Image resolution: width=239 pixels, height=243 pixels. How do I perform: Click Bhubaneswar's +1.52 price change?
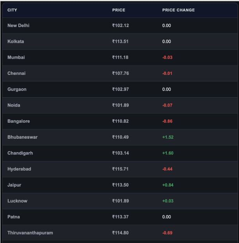pyautogui.click(x=168, y=137)
